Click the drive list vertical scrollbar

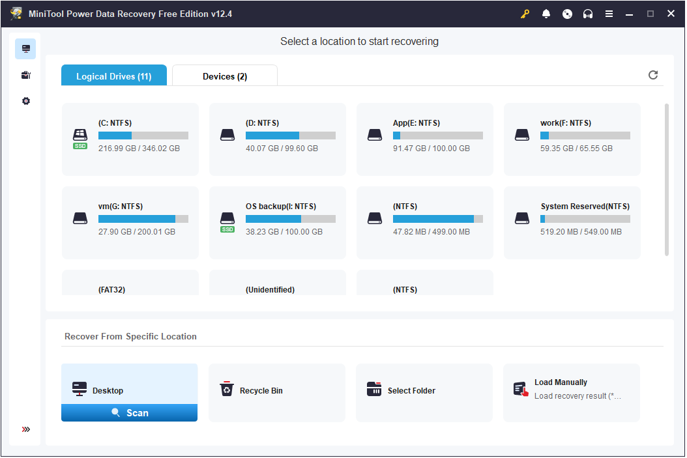tap(667, 180)
